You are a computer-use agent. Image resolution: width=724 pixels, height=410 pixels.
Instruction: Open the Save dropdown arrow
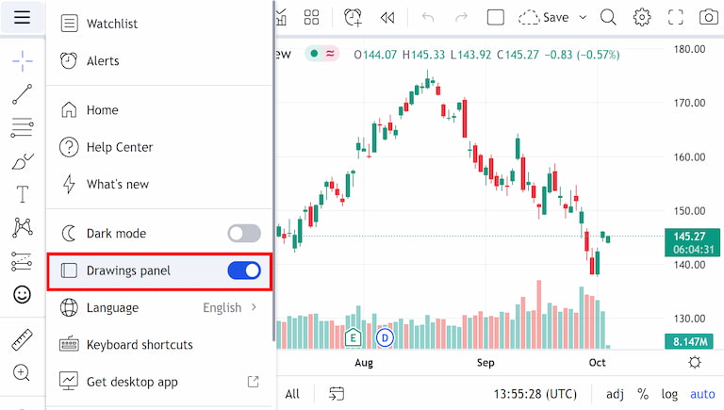coord(583,18)
